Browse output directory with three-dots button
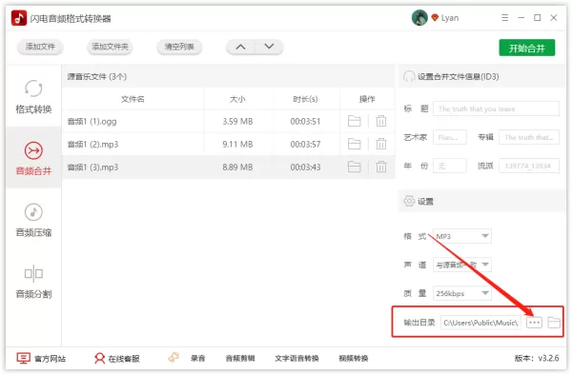 (x=534, y=323)
